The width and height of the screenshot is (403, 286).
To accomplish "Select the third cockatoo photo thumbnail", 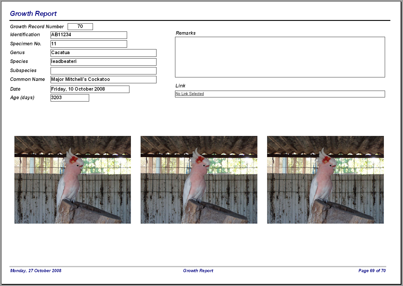I will (x=325, y=180).
